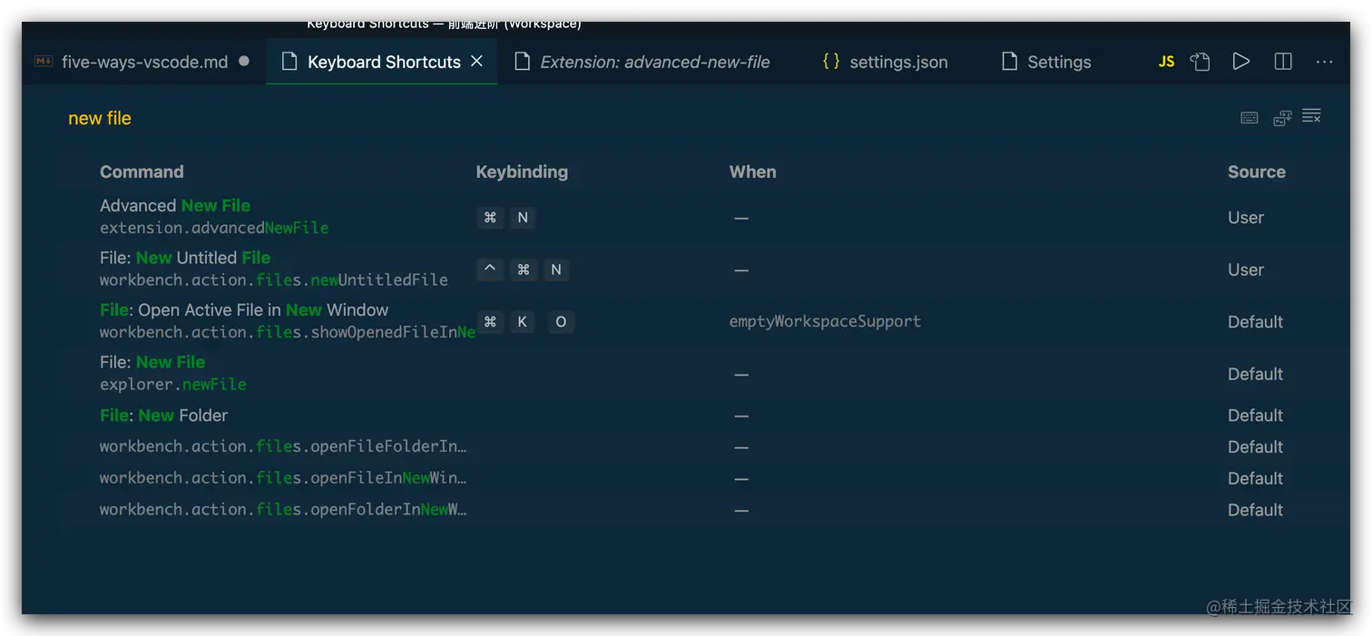Switch to the settings.json tab

[898, 62]
